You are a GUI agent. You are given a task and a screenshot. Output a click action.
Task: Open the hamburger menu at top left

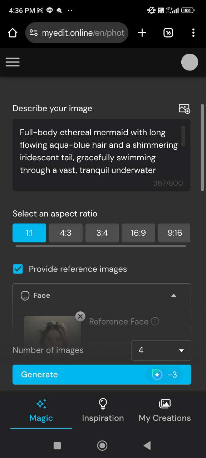click(x=13, y=62)
